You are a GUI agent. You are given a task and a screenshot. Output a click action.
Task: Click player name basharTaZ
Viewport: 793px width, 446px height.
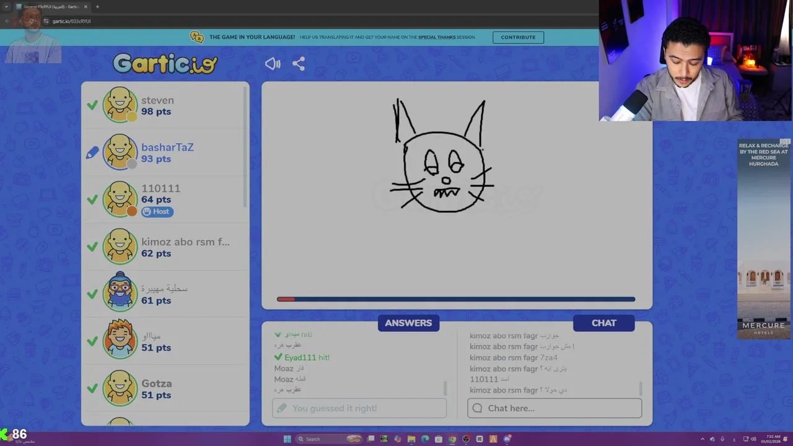click(167, 147)
